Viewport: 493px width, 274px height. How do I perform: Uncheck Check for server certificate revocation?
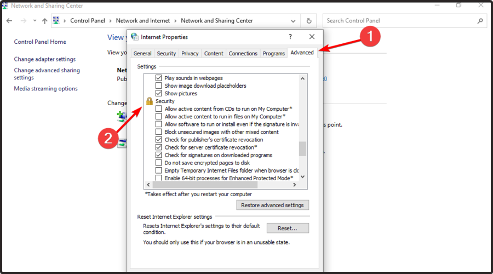(159, 147)
